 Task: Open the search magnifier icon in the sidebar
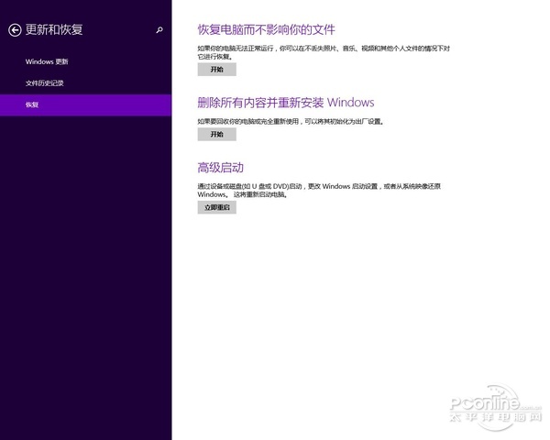159,30
